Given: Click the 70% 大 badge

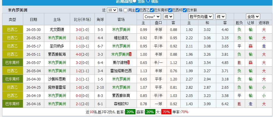Looking at the screenshot, I should (x=166, y=112).
